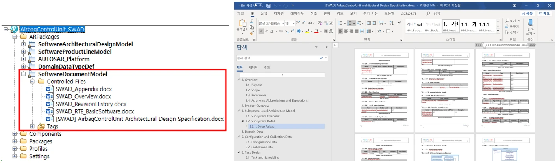Decrease paragraph indent
This screenshot has height=163, width=555.
click(369, 23)
